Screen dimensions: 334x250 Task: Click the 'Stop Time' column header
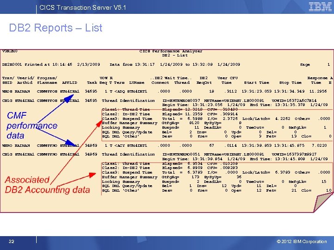coord(290,82)
